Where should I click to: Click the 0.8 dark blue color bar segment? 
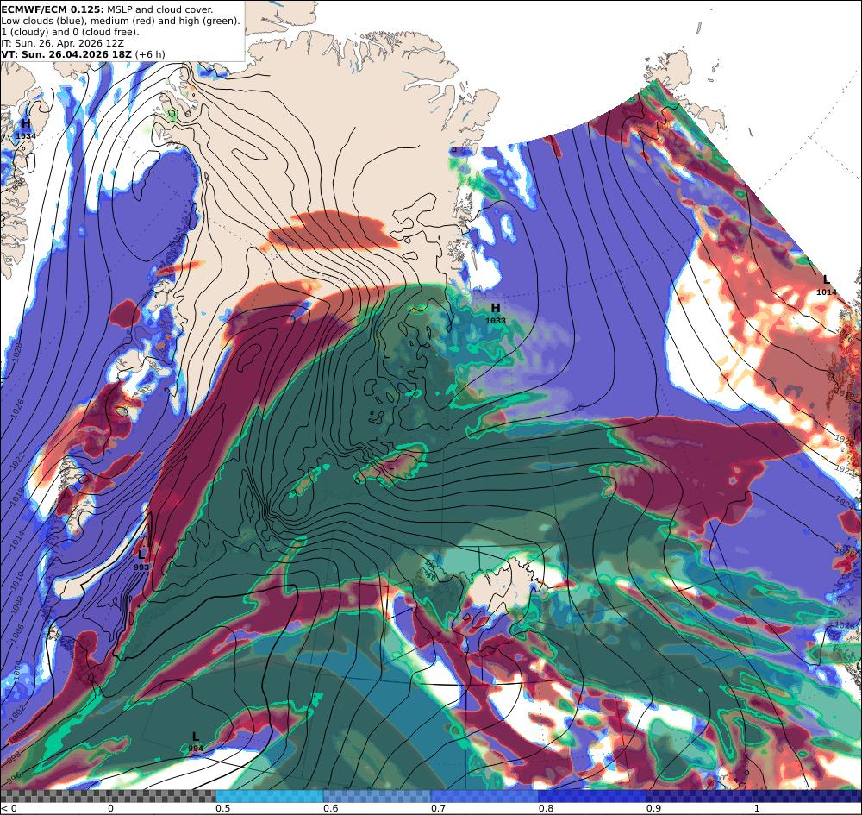pos(591,796)
